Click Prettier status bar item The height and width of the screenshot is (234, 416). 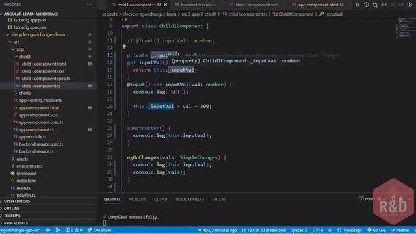[400, 230]
